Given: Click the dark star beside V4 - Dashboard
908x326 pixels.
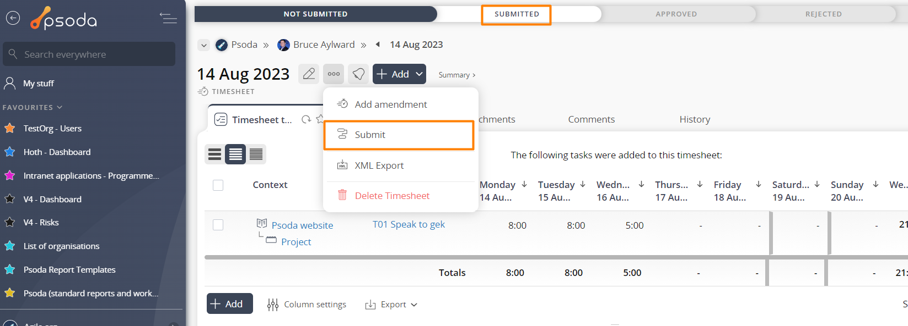Looking at the screenshot, I should point(10,199).
